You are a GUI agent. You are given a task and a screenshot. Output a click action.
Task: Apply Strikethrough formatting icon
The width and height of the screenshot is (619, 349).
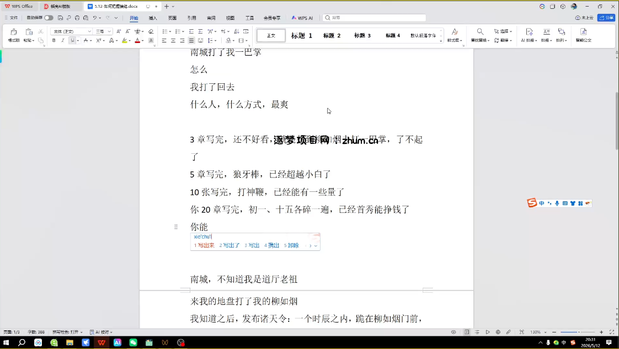click(86, 40)
